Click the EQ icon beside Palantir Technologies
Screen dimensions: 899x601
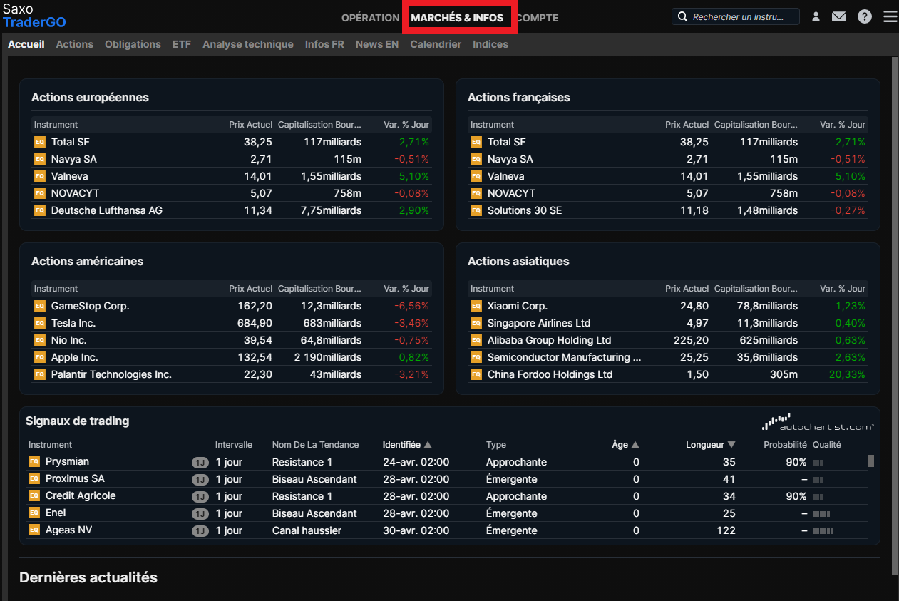(39, 374)
